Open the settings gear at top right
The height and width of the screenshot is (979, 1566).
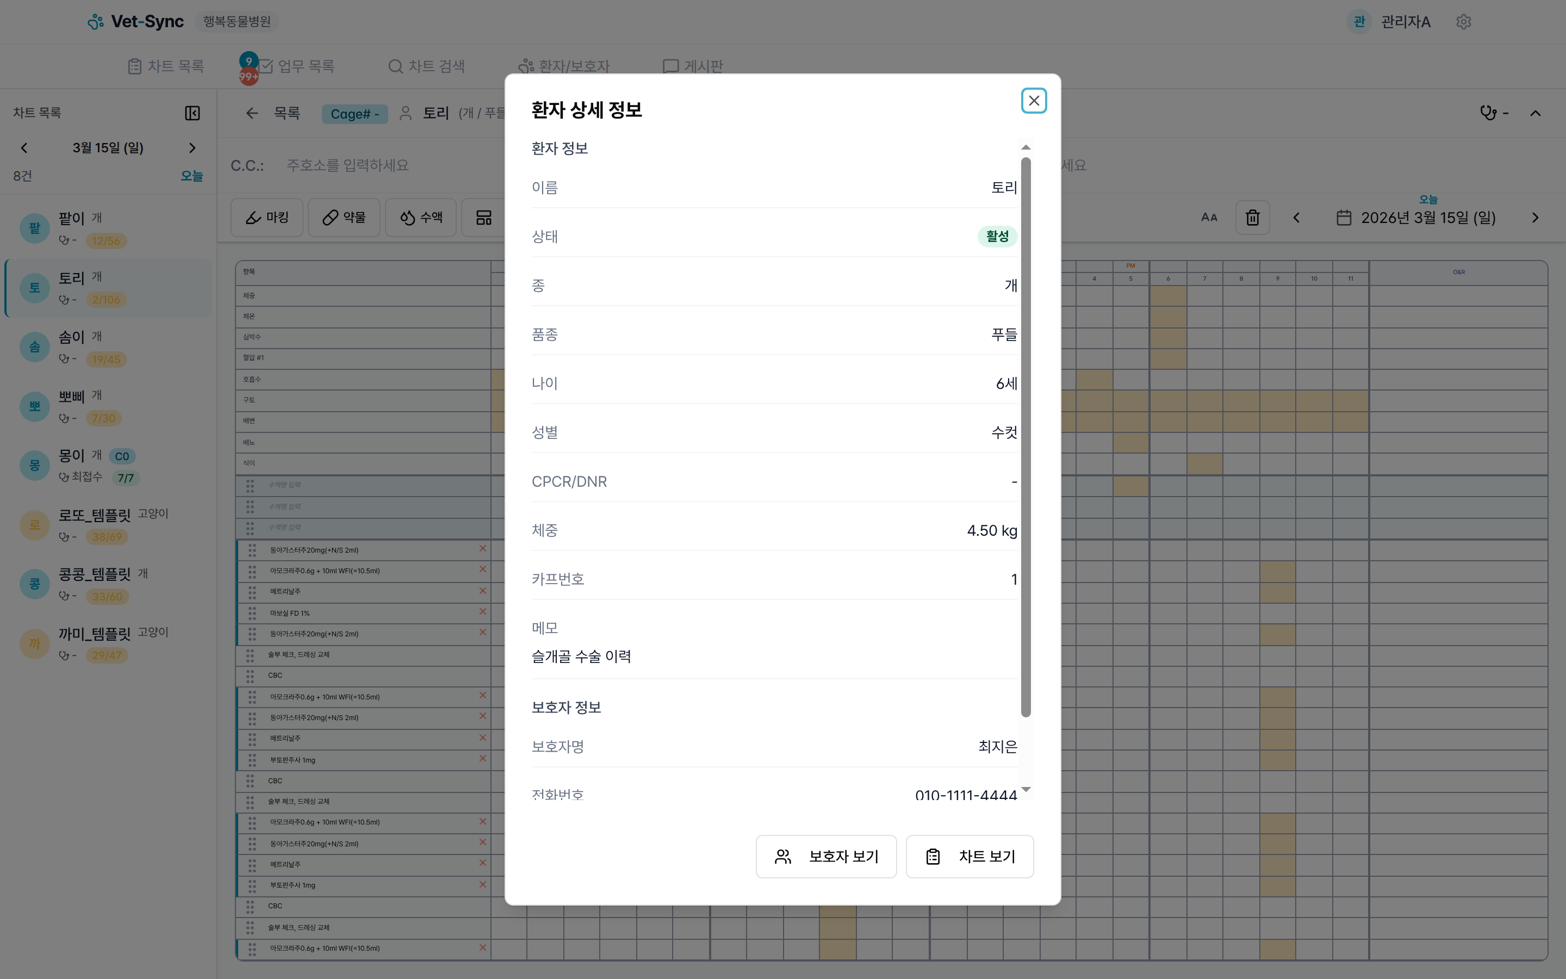1464,21
